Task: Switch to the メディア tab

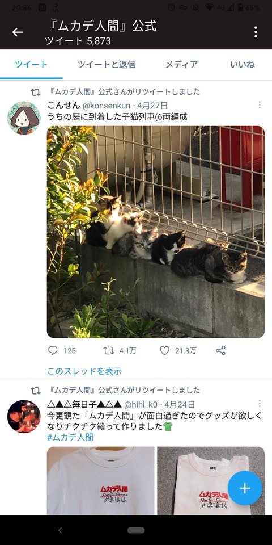Action: [181, 64]
